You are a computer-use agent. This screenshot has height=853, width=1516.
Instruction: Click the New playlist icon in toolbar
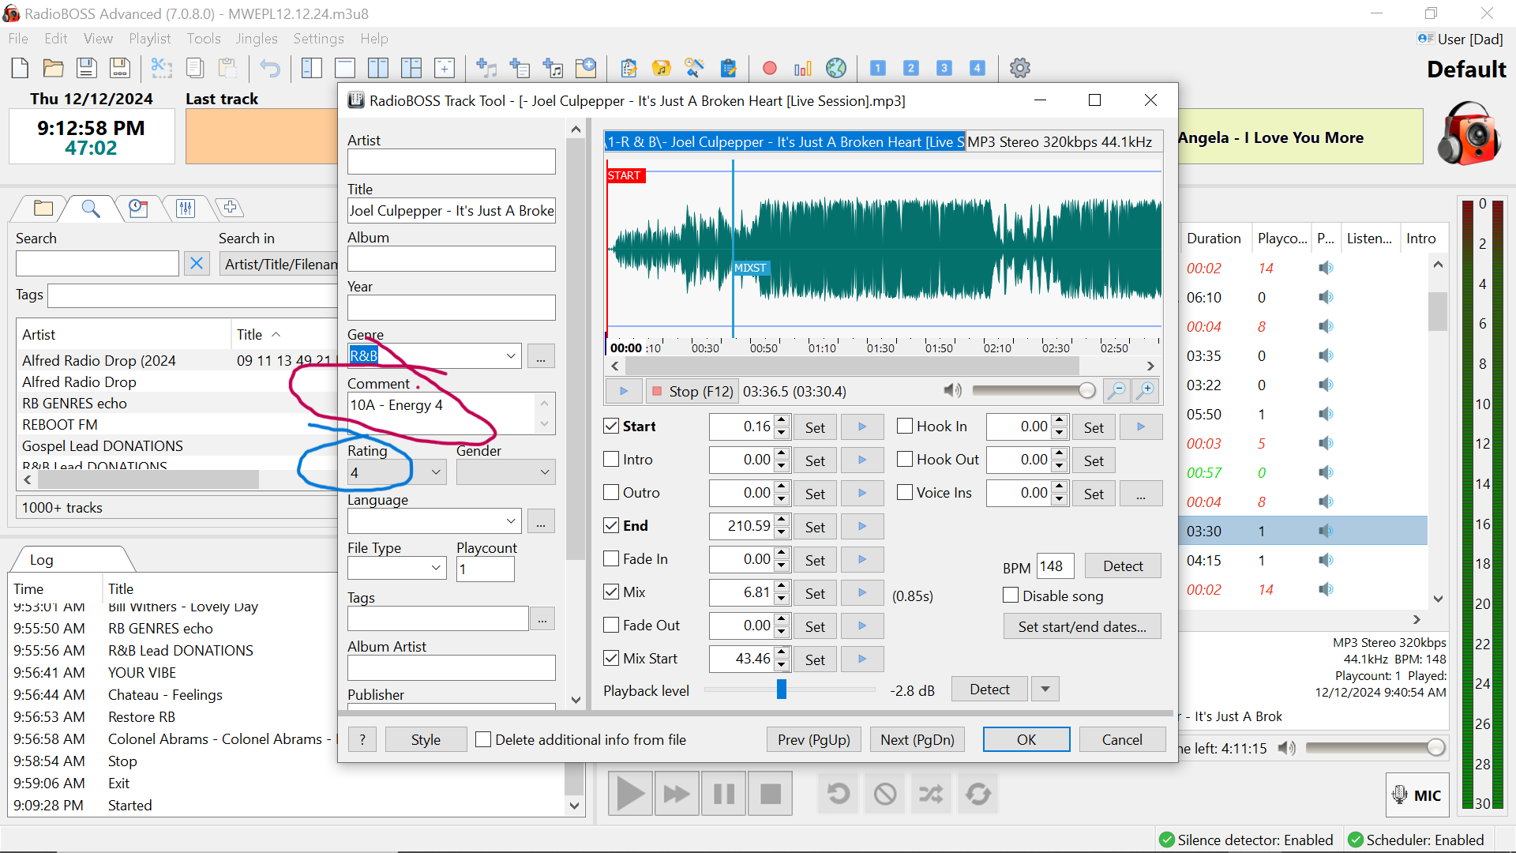pyautogui.click(x=21, y=68)
